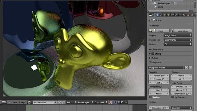Toggle the F fake user button
Screen dimensions: 197x111
pyautogui.click(x=56, y=102)
